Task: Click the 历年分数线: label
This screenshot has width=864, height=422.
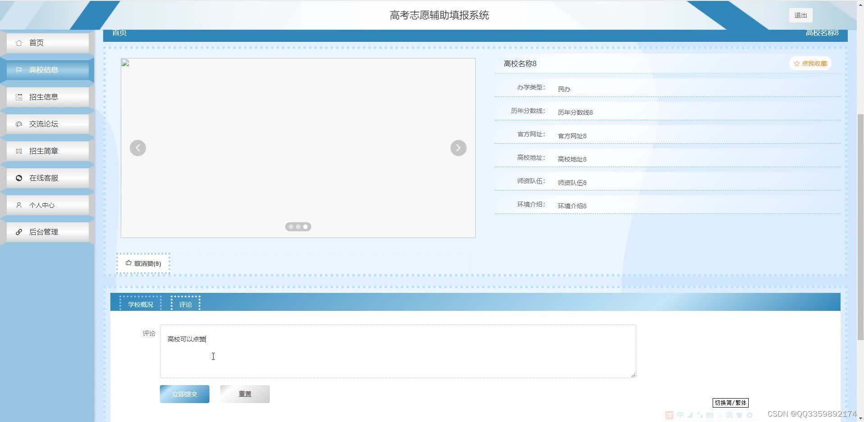Action: 528,111
